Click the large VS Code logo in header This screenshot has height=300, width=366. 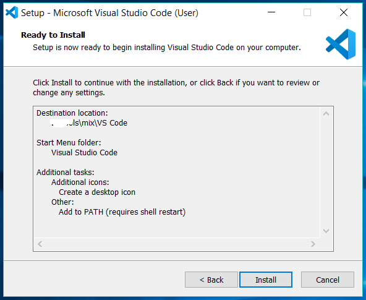click(341, 44)
